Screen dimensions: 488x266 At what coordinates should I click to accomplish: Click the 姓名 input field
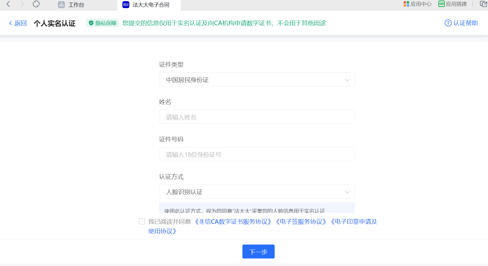(257, 117)
